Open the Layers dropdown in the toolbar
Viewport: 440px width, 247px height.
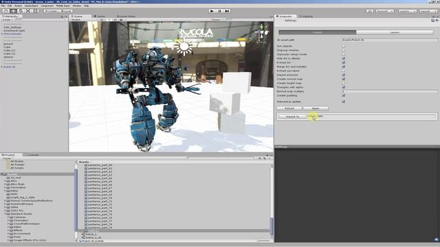tap(408, 11)
